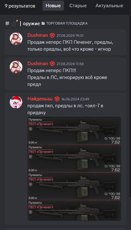Click the timestamp 16.06.2024 23:49
This screenshot has height=230, width=131.
point(75,99)
